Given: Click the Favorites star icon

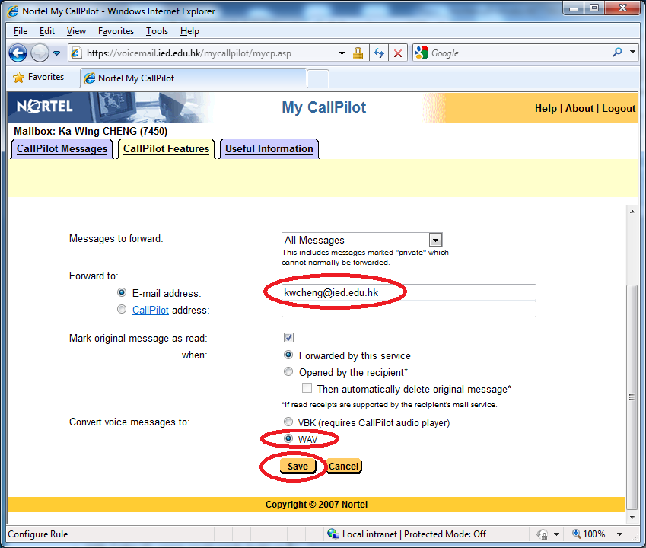Looking at the screenshot, I should [18, 77].
